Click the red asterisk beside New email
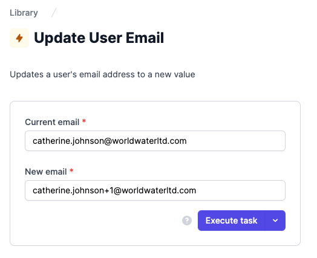 click(71, 171)
